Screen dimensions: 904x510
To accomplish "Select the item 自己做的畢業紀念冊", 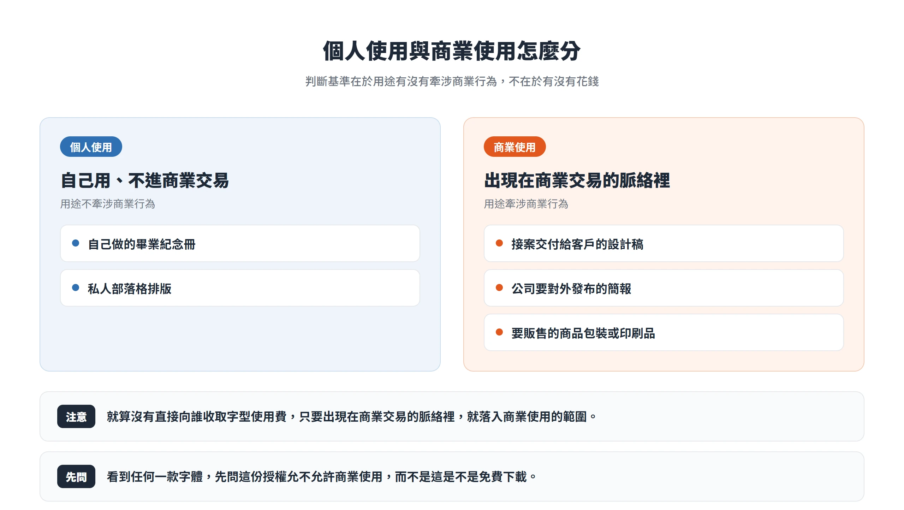I will (x=240, y=243).
